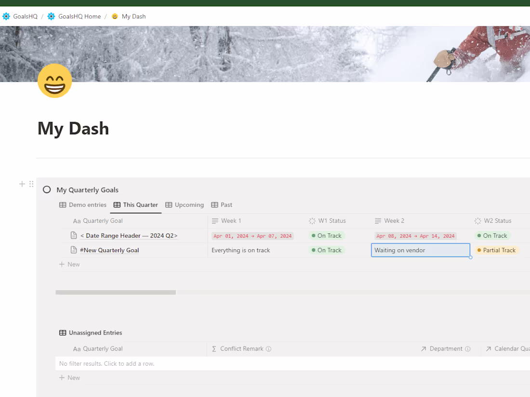This screenshot has height=397, width=530.
Task: Click the Week 1 text-lines icon
Action: pyautogui.click(x=215, y=221)
